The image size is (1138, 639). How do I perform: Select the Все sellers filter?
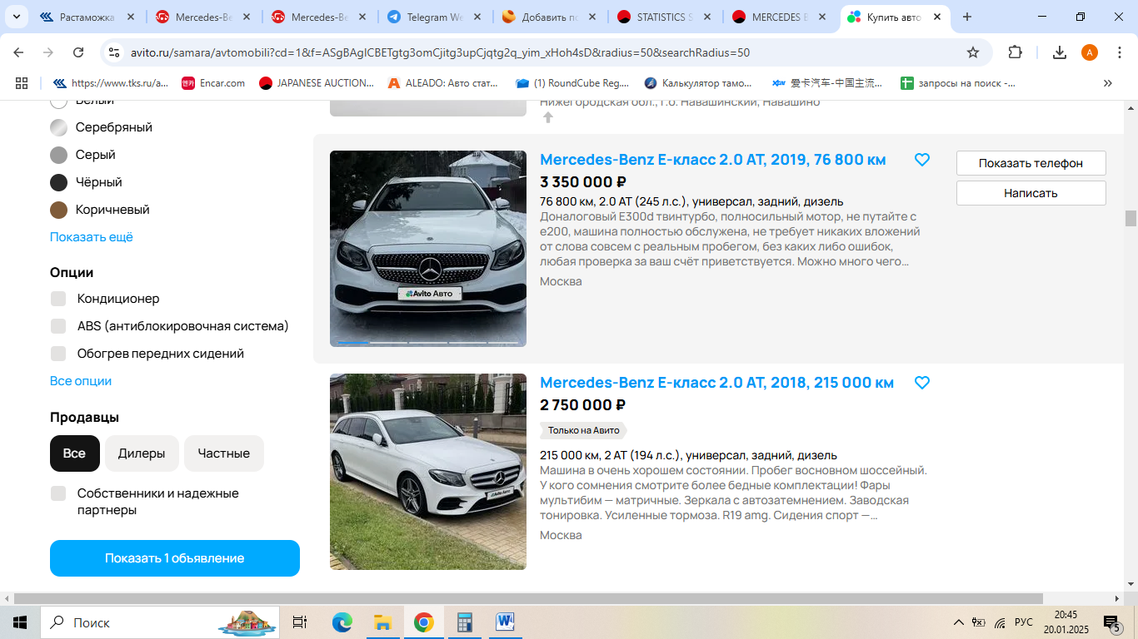[75, 453]
